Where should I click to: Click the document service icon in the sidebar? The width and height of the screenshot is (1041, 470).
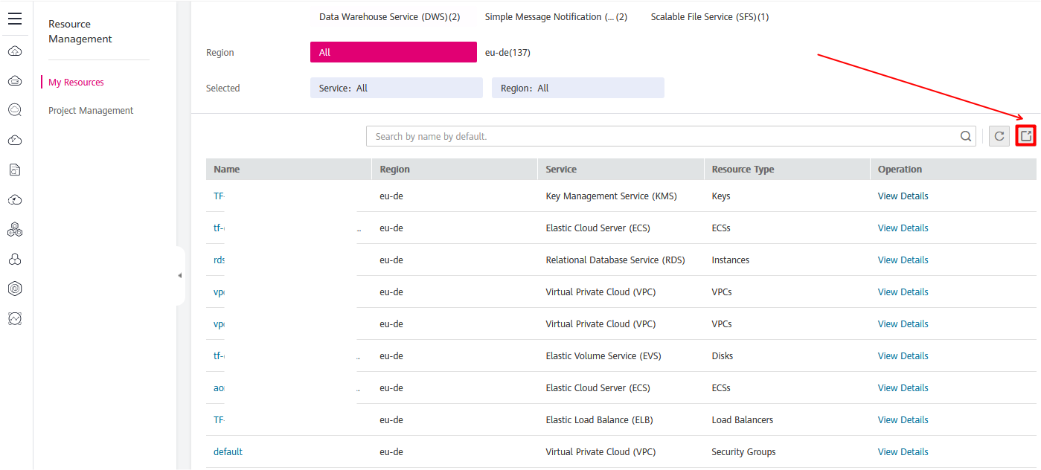15,170
